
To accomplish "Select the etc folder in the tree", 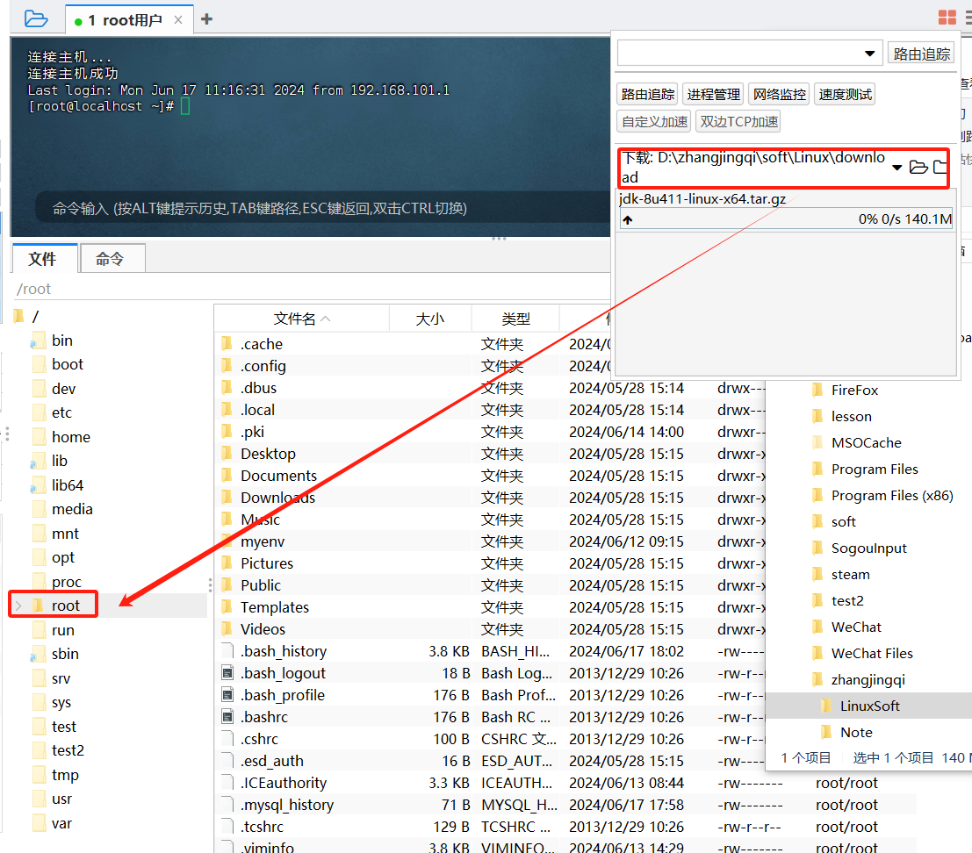I will pyautogui.click(x=61, y=412).
